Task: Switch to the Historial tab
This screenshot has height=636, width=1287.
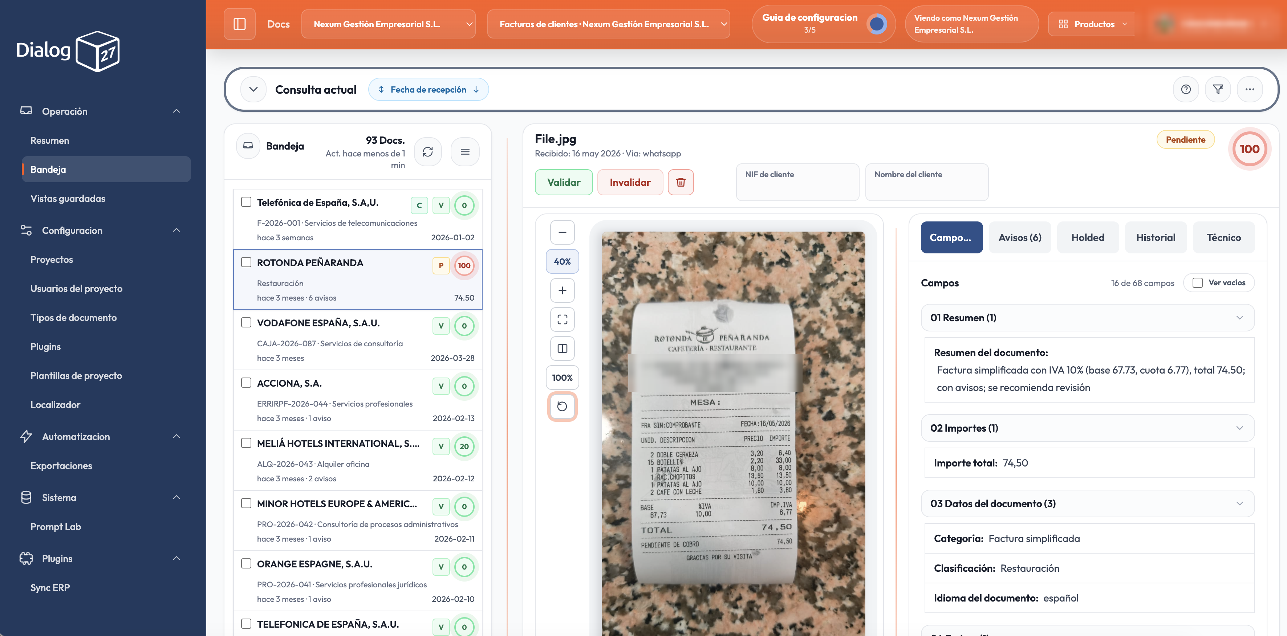Action: (1155, 237)
